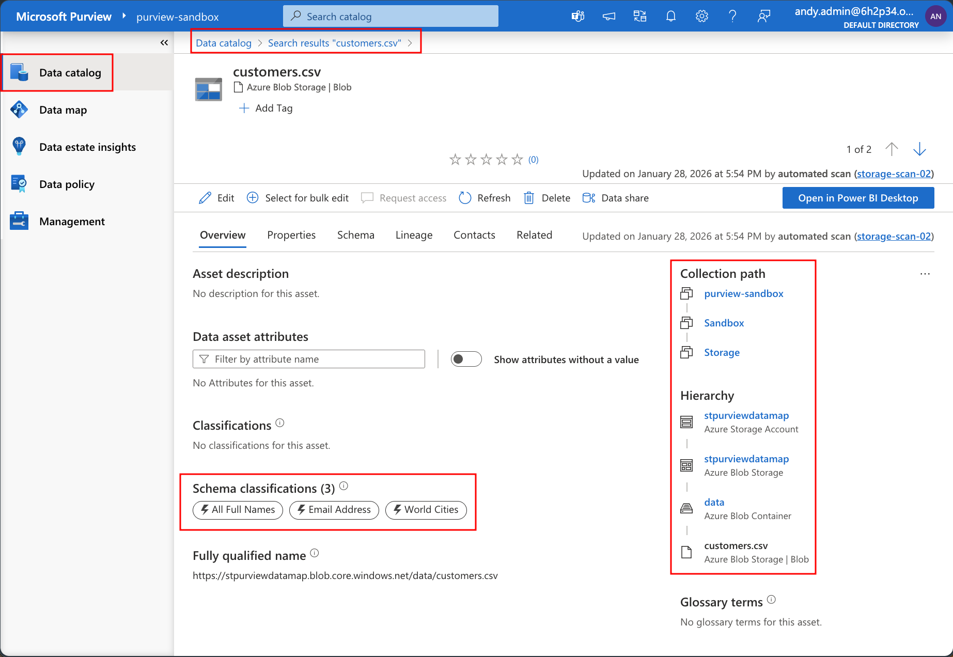Switch to the Lineage tab

pos(414,235)
